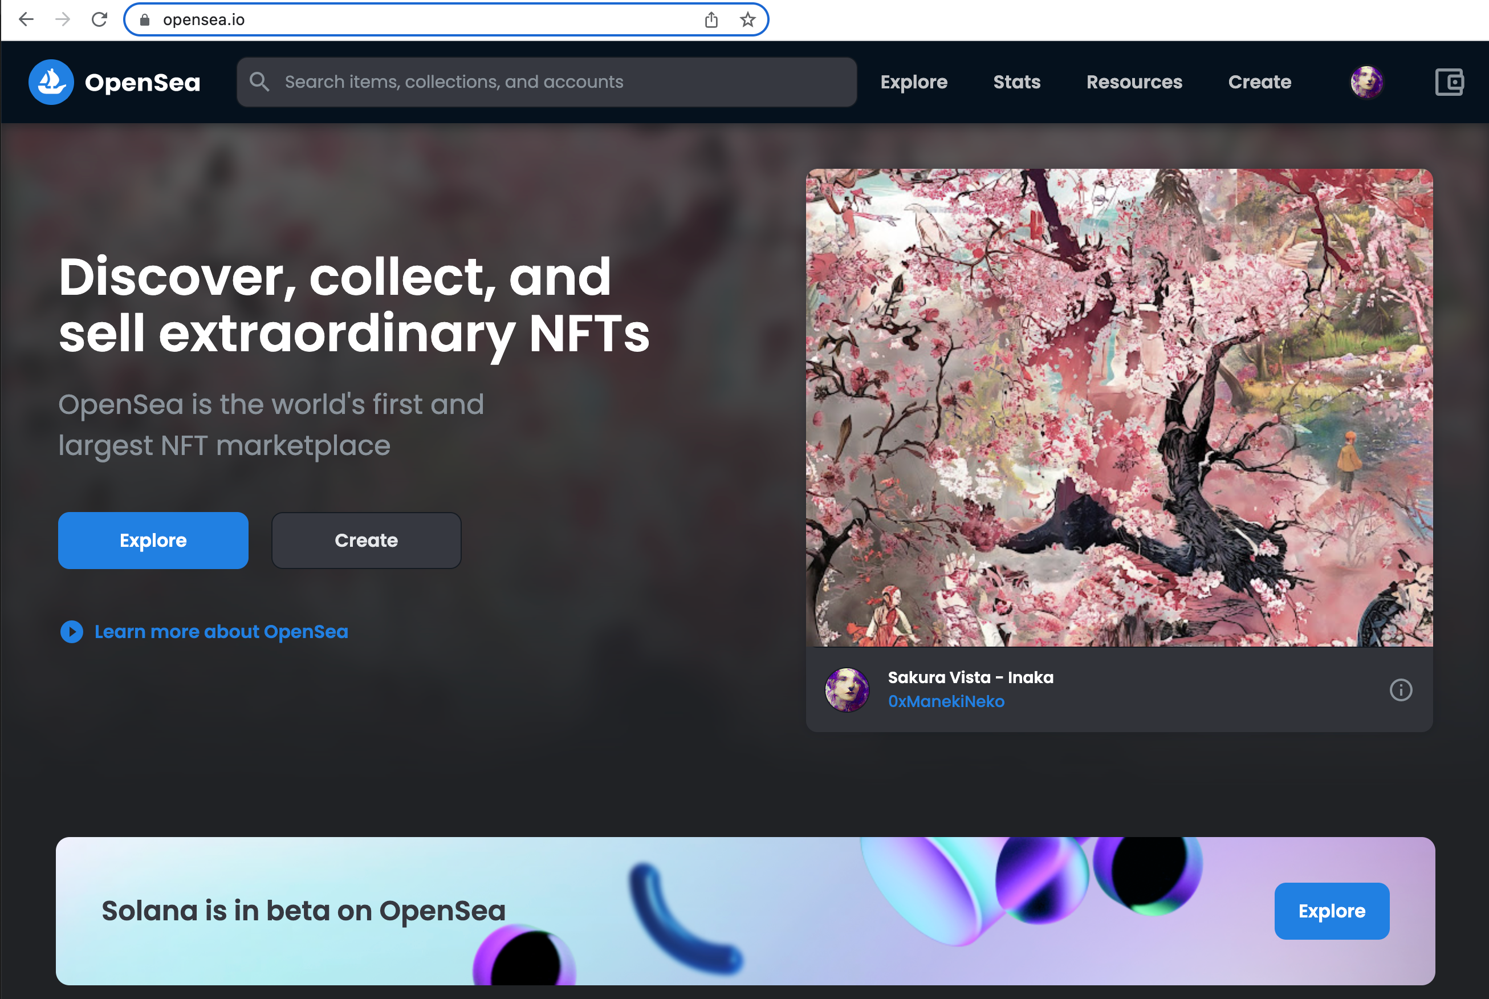Click the padlock icon next to opensea.io
The width and height of the screenshot is (1489, 999).
point(145,19)
